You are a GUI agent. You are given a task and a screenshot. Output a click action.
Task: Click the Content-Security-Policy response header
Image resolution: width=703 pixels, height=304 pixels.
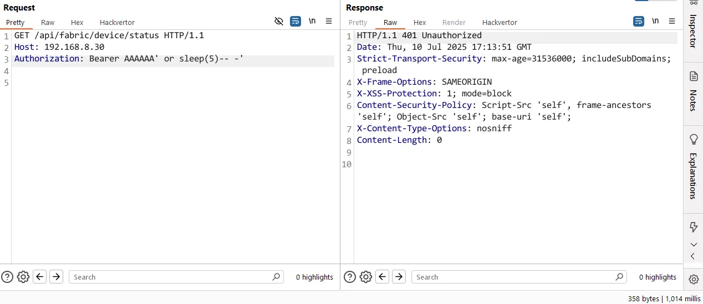click(504, 111)
